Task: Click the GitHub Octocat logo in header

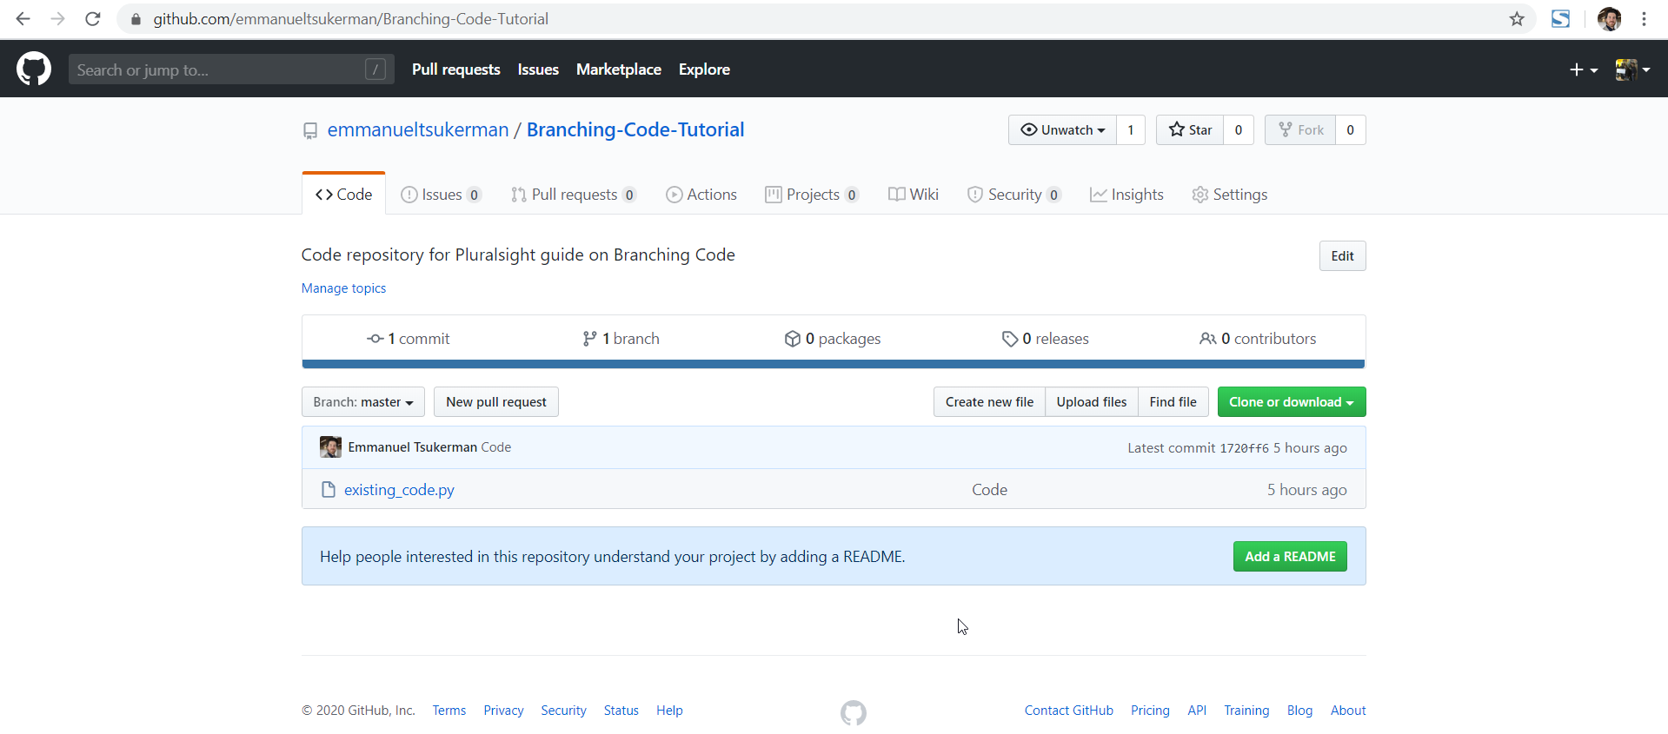Action: click(34, 69)
